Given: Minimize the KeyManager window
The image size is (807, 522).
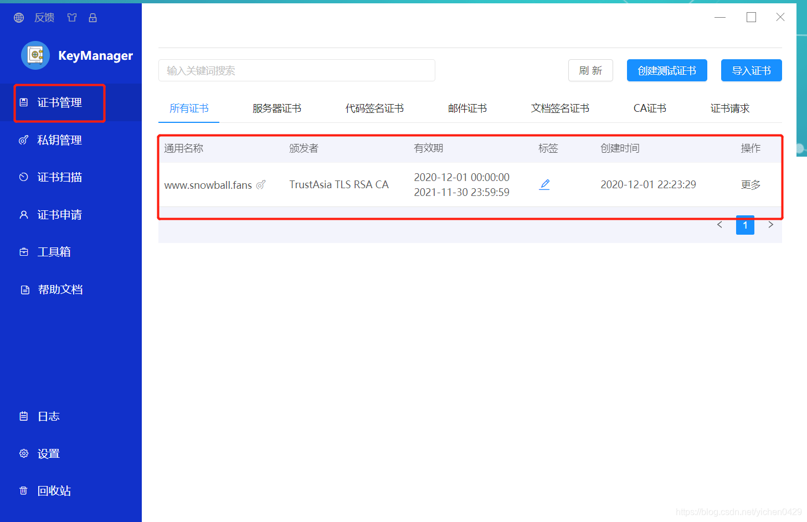Looking at the screenshot, I should click(720, 17).
